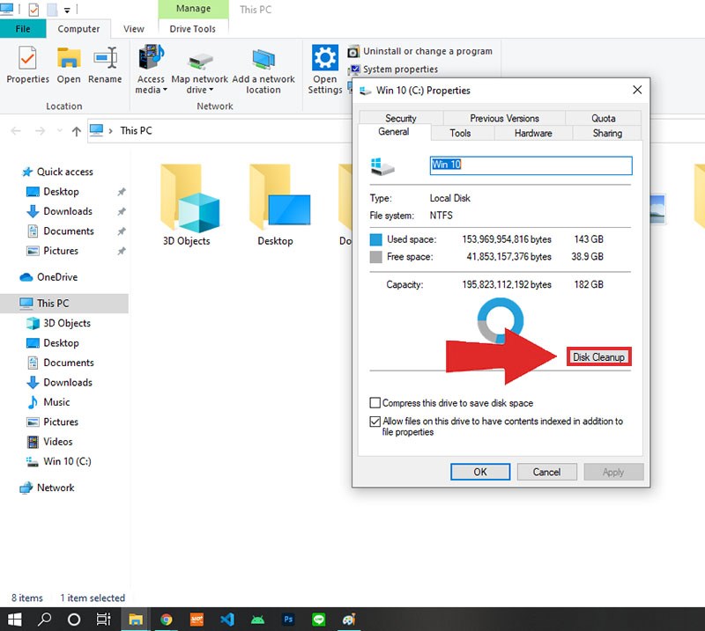
Task: Select the Rename ribbon icon
Action: point(105,65)
